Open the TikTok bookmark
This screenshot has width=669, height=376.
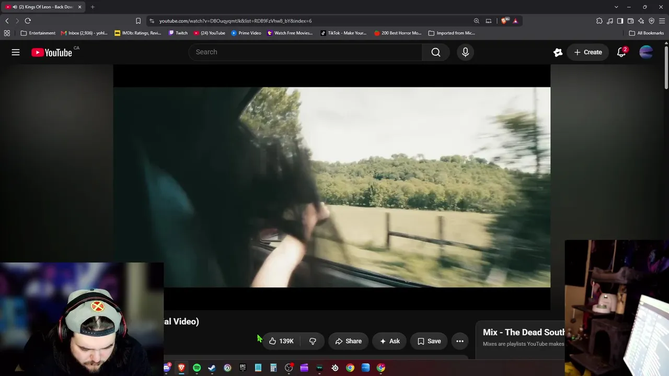(x=343, y=33)
